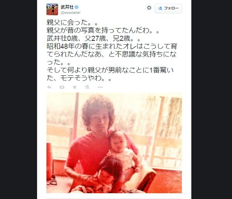This screenshot has width=232, height=199.
Task: Click the final line た、モテそうやわ
Action: [79, 78]
